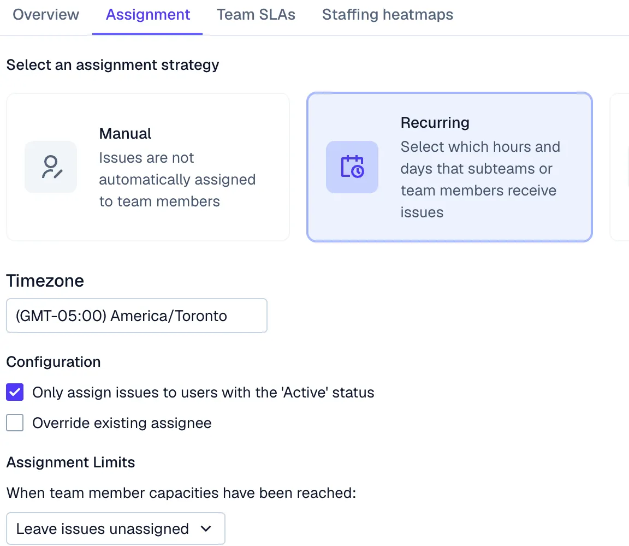Switch to the Overview tab
Viewport: 629px width, 546px height.
coord(46,15)
